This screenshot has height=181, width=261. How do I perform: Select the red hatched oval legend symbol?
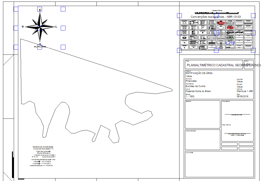click(x=220, y=22)
